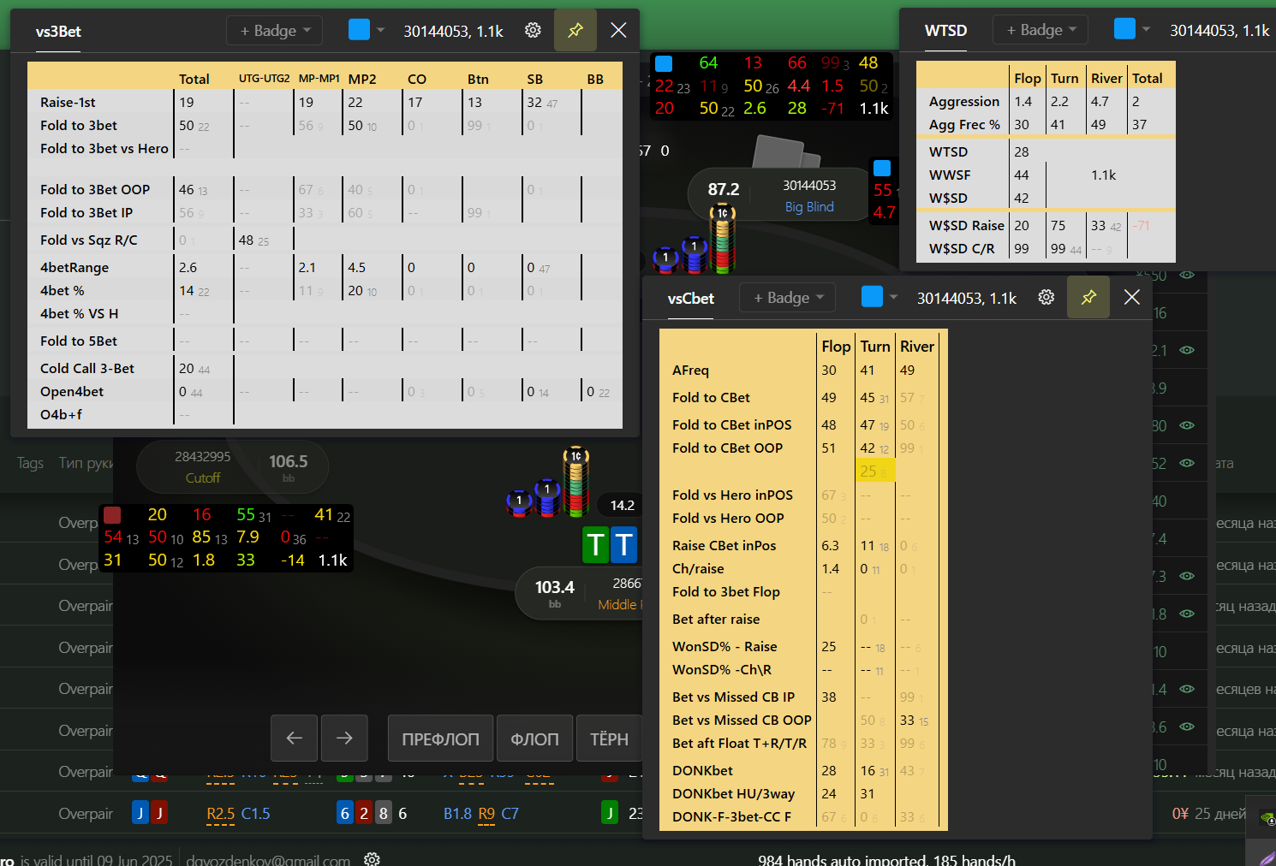The width and height of the screenshot is (1276, 866).
Task: Toggle eye icon beside 3.6 row
Action: 1187,727
